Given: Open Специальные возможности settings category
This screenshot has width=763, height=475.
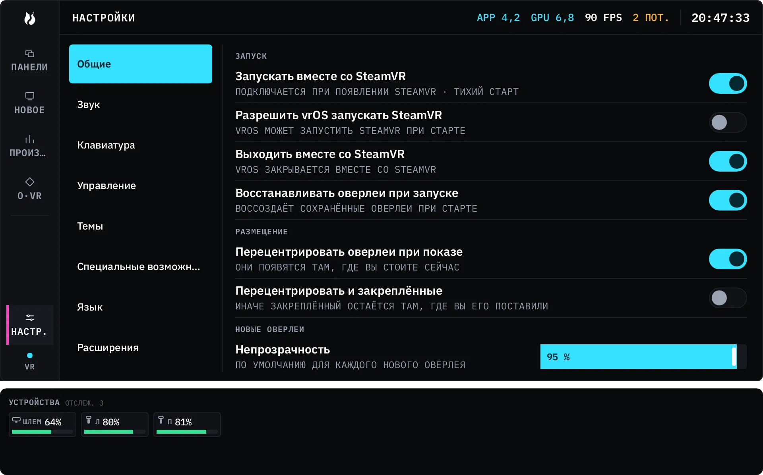Looking at the screenshot, I should pos(141,266).
